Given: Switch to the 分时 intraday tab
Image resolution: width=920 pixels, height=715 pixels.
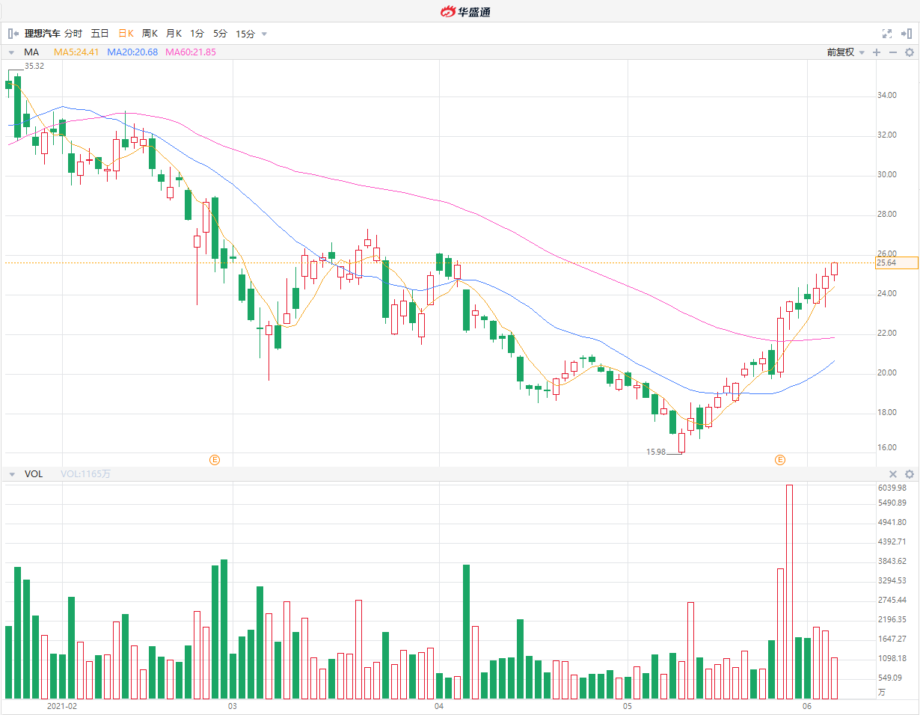Looking at the screenshot, I should point(73,34).
